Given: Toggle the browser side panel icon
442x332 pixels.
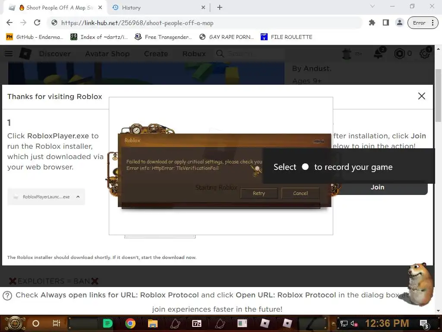Looking at the screenshot, I should pos(385,23).
